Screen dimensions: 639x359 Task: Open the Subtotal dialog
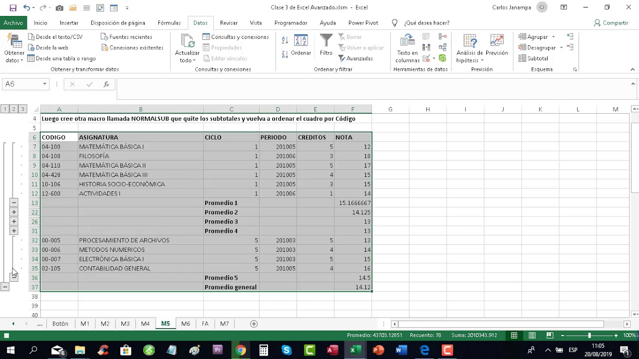click(533, 58)
